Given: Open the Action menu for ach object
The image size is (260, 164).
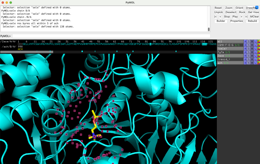Looking at the screenshot, I should click(x=245, y=63).
